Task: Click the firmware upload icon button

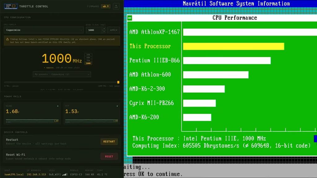Action: [116, 6]
